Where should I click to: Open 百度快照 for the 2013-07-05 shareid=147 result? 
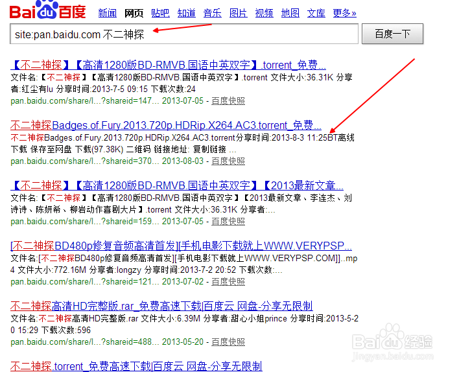[x=228, y=101]
